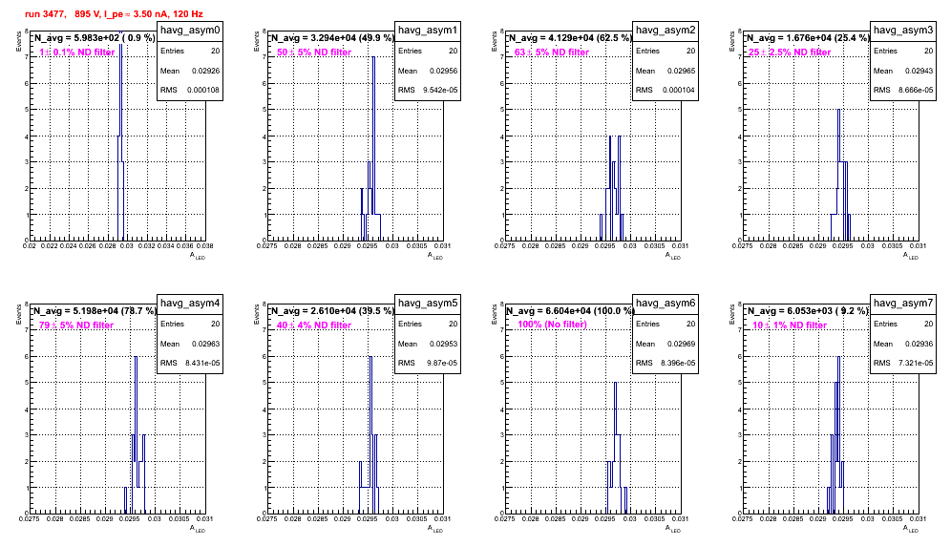Image resolution: width=951 pixels, height=546 pixels.
Task: Click the Events y-axis title of havg_asym0
Action: tap(18, 41)
